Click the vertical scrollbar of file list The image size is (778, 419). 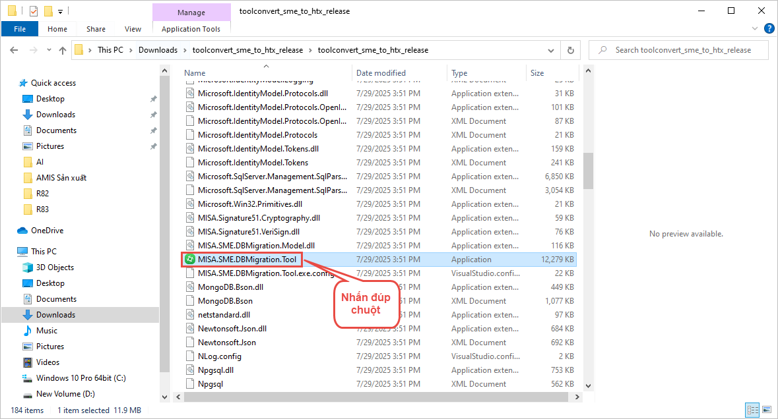coord(587,171)
